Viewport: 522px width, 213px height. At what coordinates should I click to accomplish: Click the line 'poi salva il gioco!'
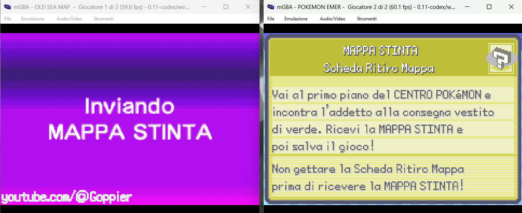323,146
